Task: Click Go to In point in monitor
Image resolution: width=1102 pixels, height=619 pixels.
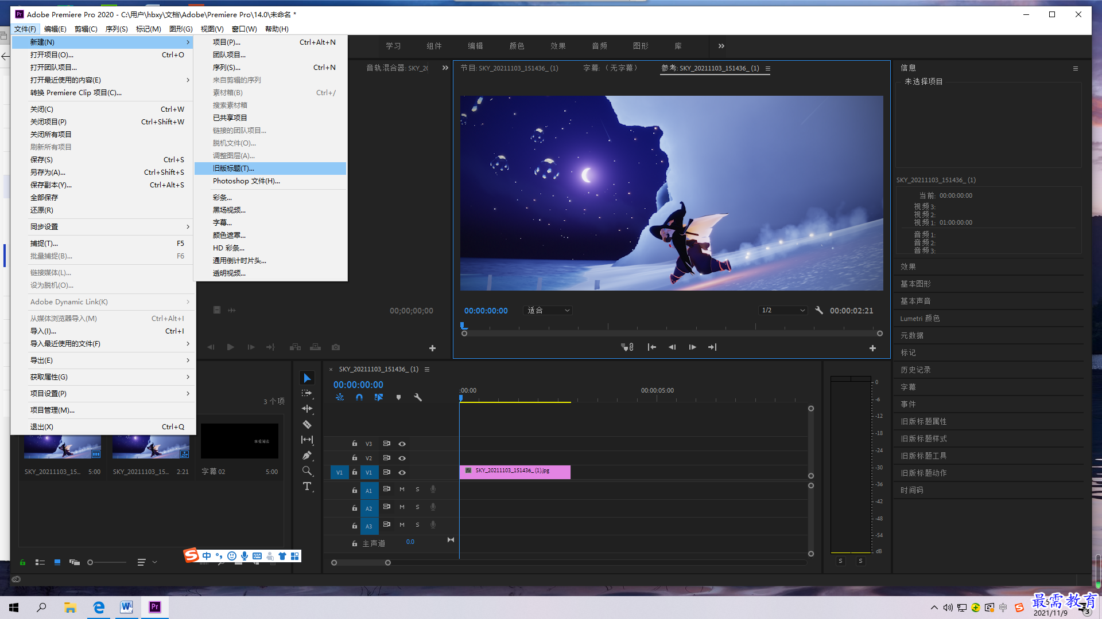Action: pos(651,347)
